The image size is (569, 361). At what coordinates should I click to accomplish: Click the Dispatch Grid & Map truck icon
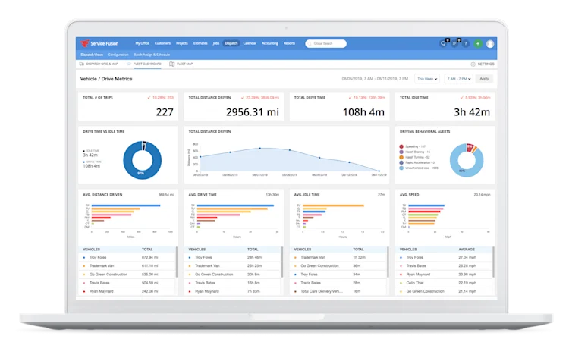pyautogui.click(x=82, y=64)
